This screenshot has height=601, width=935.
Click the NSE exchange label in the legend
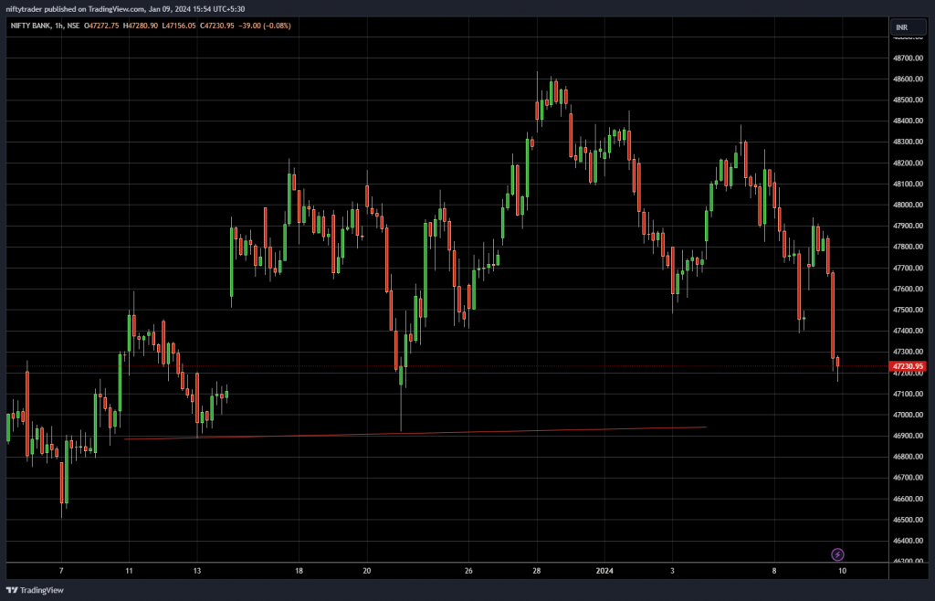coord(73,26)
